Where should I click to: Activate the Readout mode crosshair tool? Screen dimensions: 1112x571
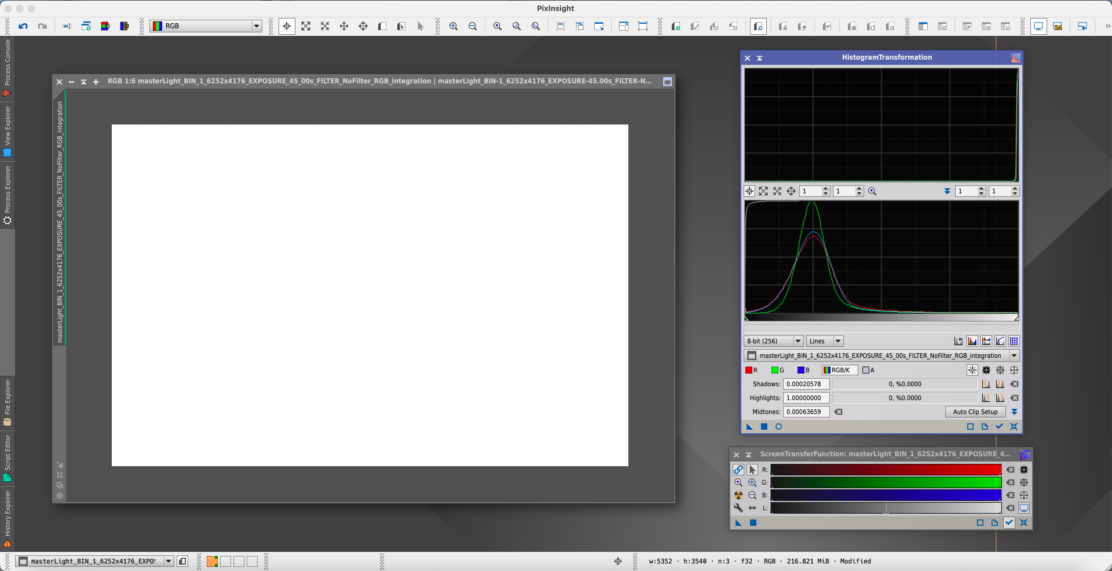click(287, 26)
